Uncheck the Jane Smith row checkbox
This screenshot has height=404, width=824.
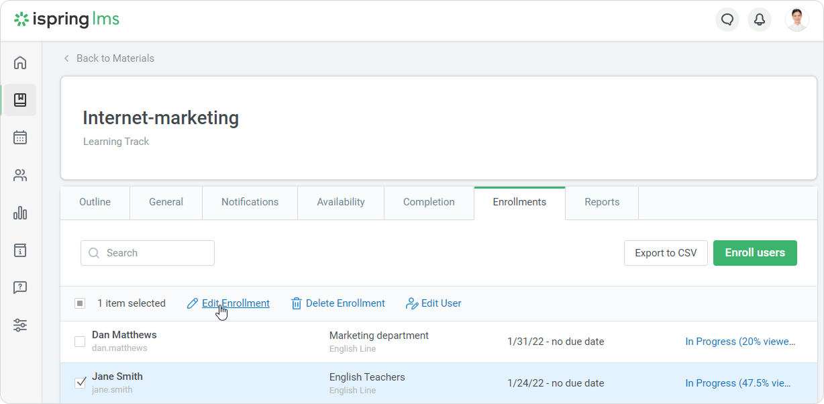80,383
